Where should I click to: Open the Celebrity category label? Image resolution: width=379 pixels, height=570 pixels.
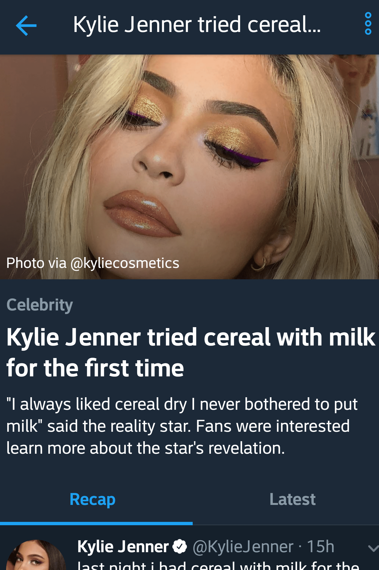(39, 305)
